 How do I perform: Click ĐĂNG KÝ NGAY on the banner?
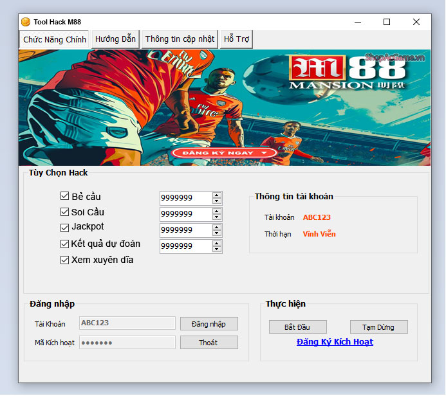(x=224, y=153)
